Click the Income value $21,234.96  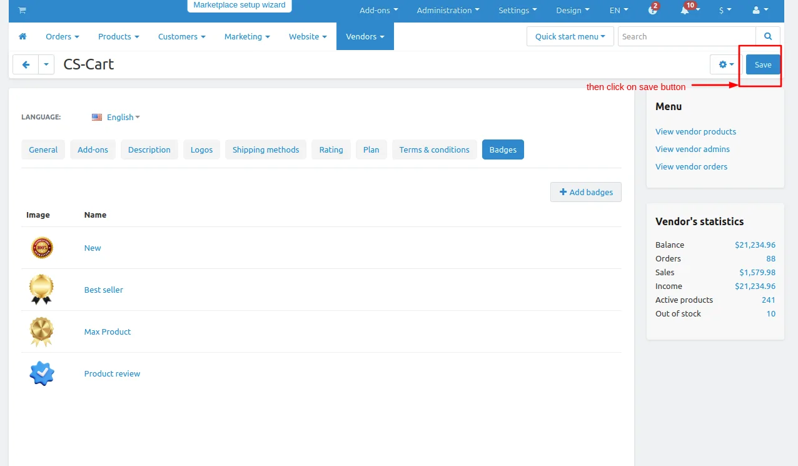pos(755,286)
